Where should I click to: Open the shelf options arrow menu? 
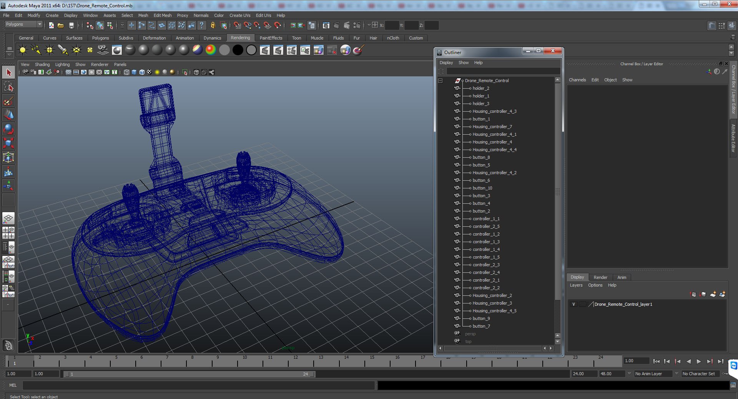point(9,55)
